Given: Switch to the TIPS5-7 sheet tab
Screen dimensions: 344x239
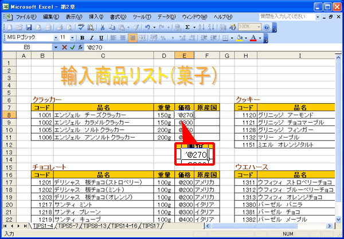Looking at the screenshot, I should coord(68,226).
